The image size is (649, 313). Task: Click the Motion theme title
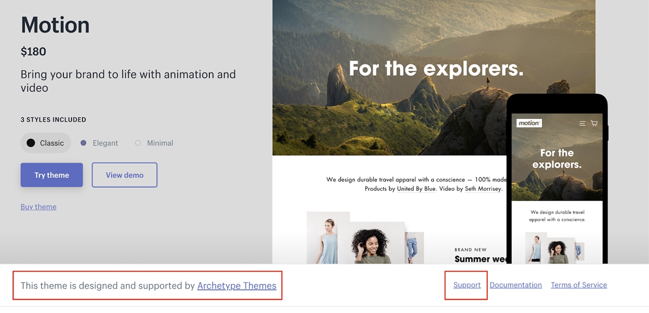tap(55, 25)
